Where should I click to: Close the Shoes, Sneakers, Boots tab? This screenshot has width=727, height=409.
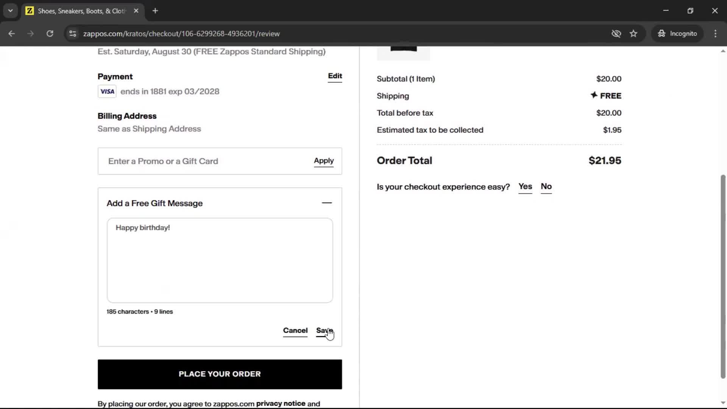click(x=136, y=11)
